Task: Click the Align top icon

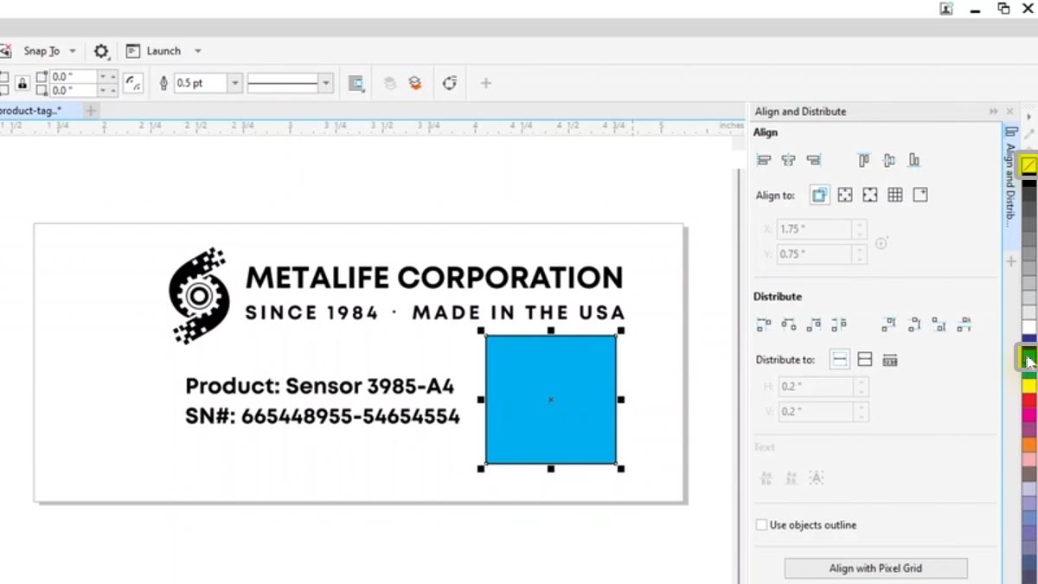Action: click(x=863, y=160)
